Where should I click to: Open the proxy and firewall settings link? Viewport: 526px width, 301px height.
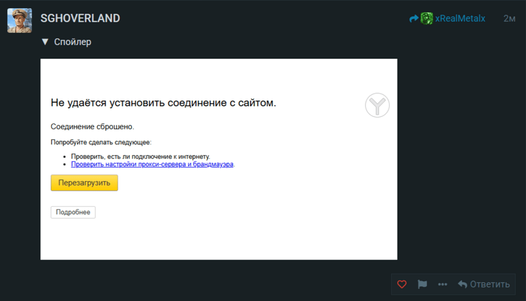[153, 164]
